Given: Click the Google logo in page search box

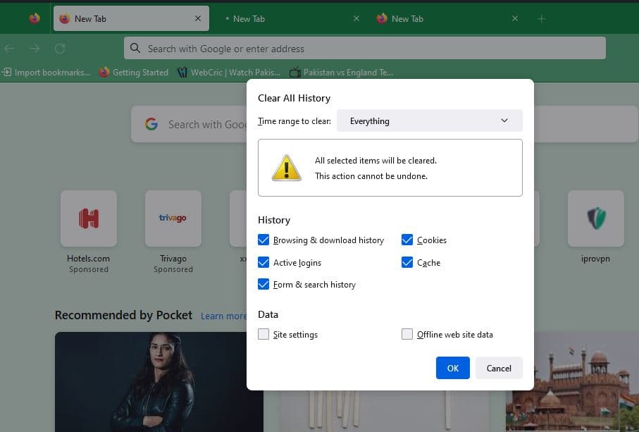Looking at the screenshot, I should click(x=151, y=124).
